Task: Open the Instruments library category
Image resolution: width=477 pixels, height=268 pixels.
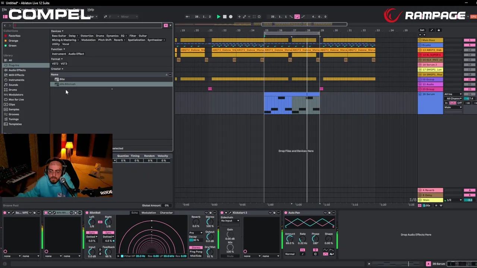Action: (16, 80)
